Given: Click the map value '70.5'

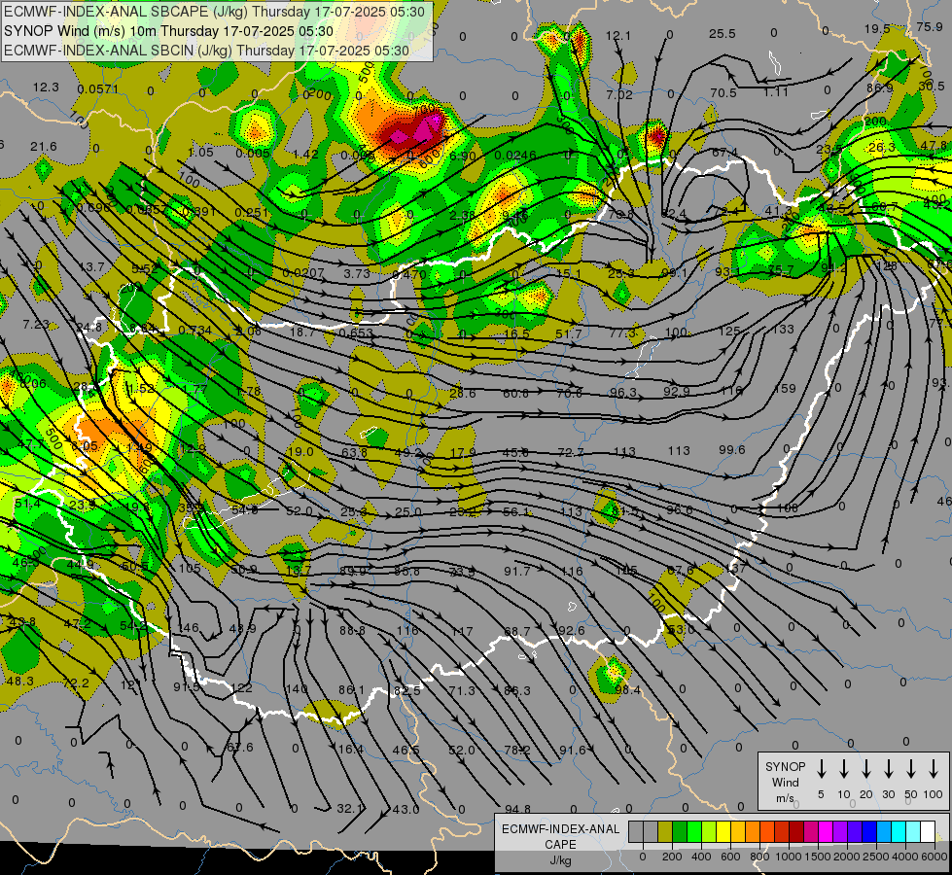Looking at the screenshot, I should click(x=723, y=93).
